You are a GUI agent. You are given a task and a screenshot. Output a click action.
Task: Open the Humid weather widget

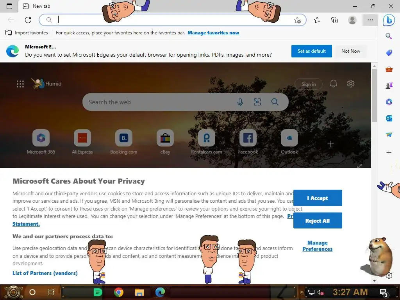46,84
